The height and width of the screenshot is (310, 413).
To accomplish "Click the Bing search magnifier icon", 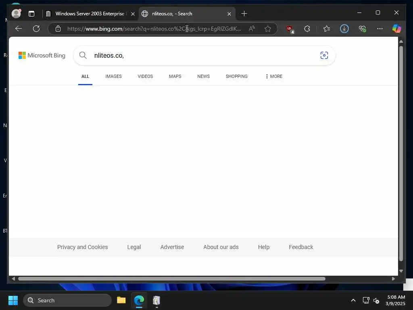I will [x=83, y=55].
